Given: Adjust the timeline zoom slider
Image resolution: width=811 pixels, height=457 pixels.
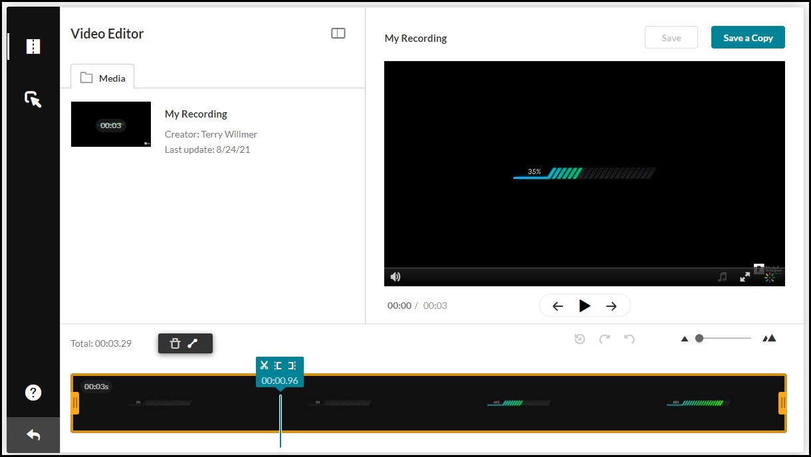Looking at the screenshot, I should point(699,338).
